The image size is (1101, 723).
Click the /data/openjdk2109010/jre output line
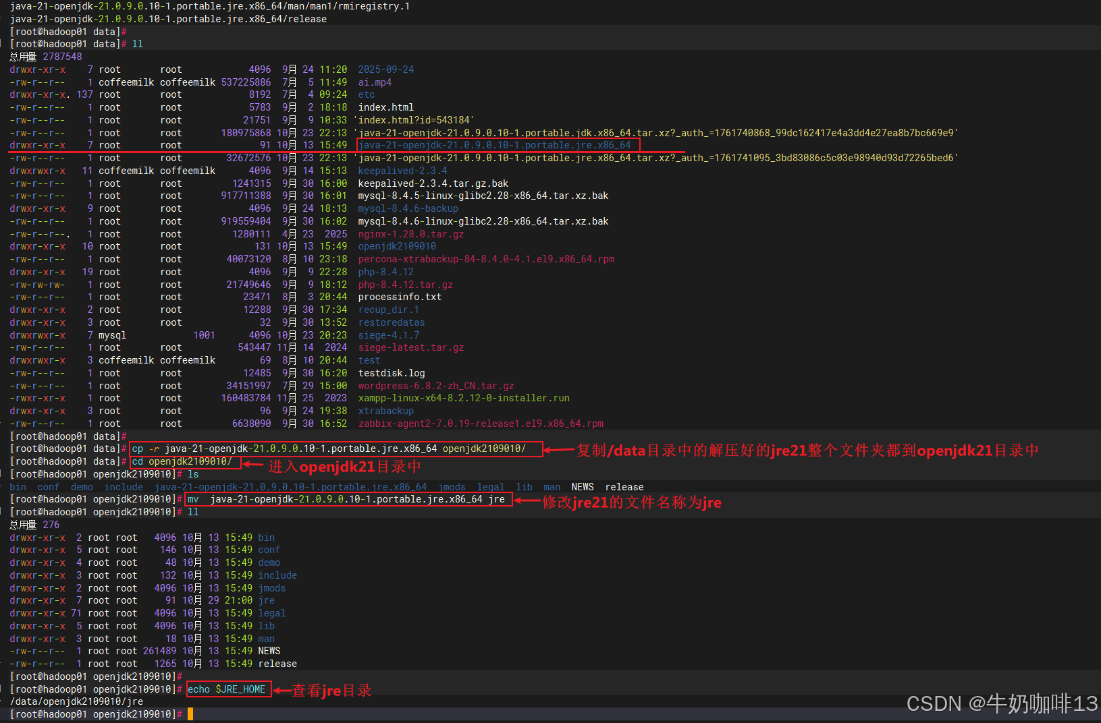click(76, 701)
